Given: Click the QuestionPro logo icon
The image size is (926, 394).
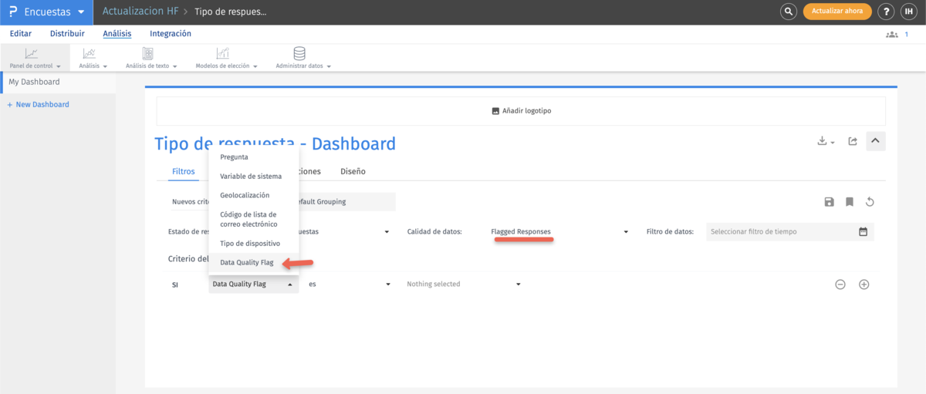Looking at the screenshot, I should coord(13,12).
